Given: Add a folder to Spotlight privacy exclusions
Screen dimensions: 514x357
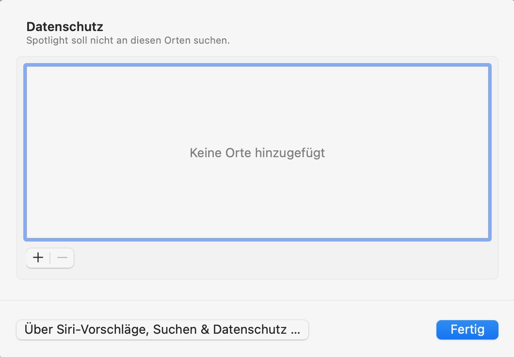Looking at the screenshot, I should (38, 258).
